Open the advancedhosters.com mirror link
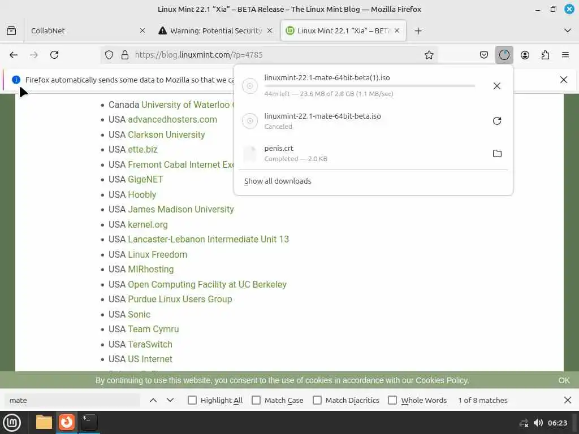Viewport: 579px width, 434px height. pos(172,120)
